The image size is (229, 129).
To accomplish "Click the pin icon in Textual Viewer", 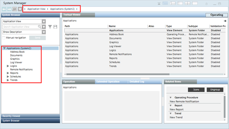I will [225, 21].
